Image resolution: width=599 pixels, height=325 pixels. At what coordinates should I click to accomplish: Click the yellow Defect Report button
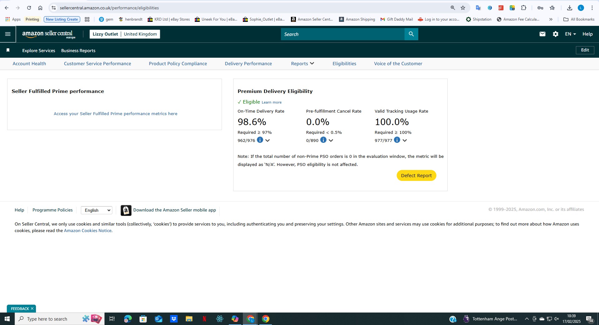pos(416,176)
